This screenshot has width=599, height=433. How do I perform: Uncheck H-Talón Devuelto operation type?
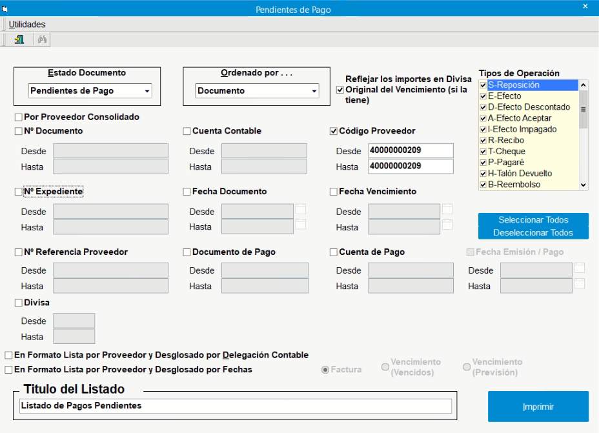coord(483,174)
